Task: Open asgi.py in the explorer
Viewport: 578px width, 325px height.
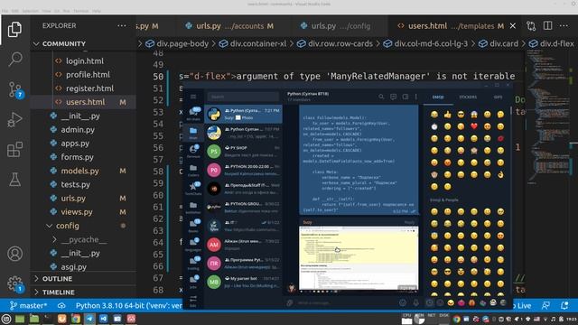Action: point(73,267)
